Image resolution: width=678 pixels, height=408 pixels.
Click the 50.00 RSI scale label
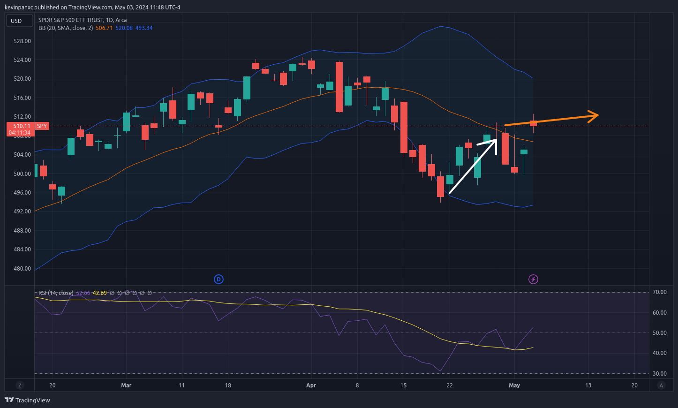pos(660,333)
